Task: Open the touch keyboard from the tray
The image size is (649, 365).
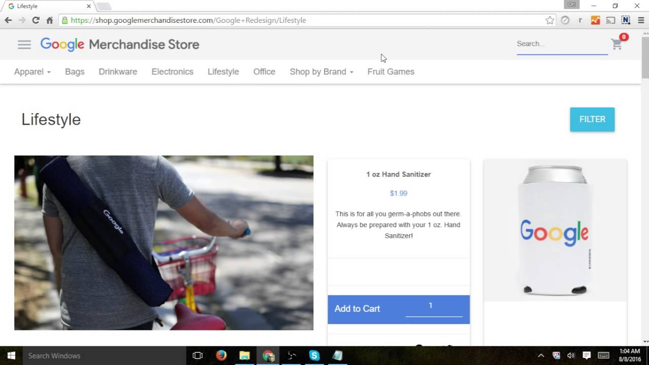Action: [x=603, y=355]
